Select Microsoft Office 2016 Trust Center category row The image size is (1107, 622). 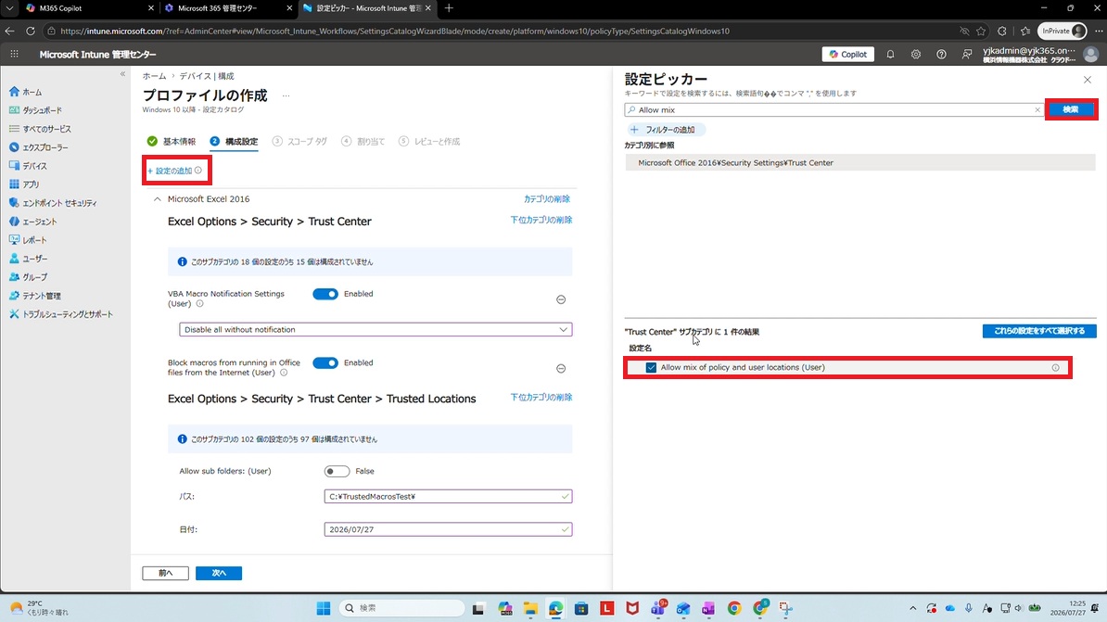[x=859, y=163]
